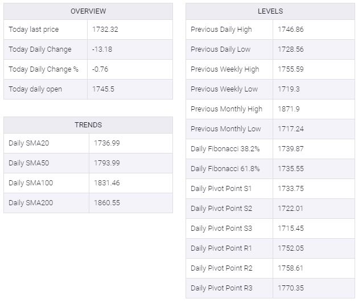
Task: Select the Previous Daily High value 1746.86
Action: (291, 30)
